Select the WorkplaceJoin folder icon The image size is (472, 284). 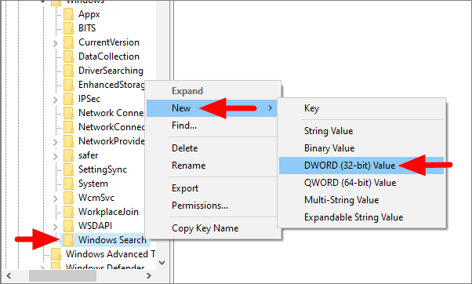pyautogui.click(x=69, y=212)
